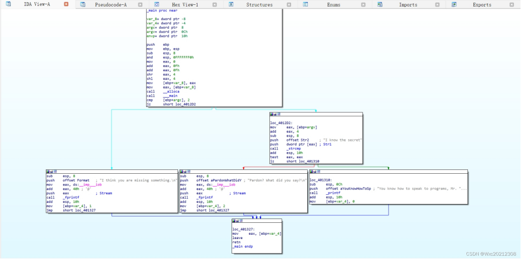The width and height of the screenshot is (521, 259).
Task: Close the Hex View-1 tab
Action: [214, 4]
